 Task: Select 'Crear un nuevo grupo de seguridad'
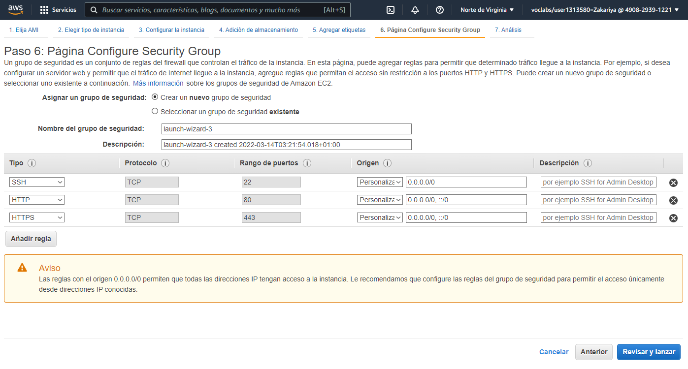click(x=155, y=97)
